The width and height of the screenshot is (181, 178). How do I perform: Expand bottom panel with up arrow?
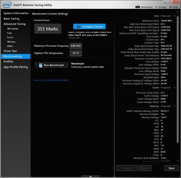coord(90,176)
